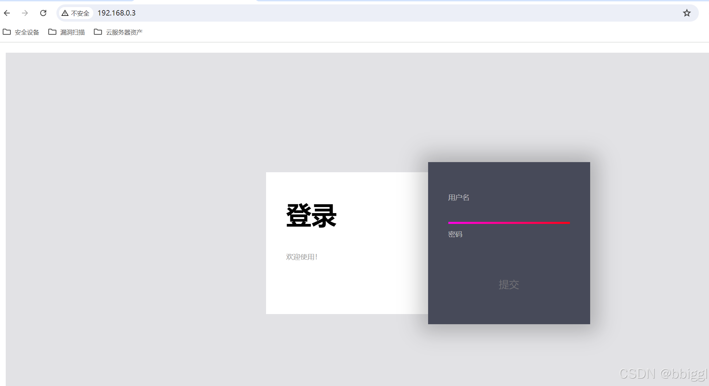709x386 pixels.
Task: Open the 安全设备 bookmarks folder
Action: [x=21, y=32]
